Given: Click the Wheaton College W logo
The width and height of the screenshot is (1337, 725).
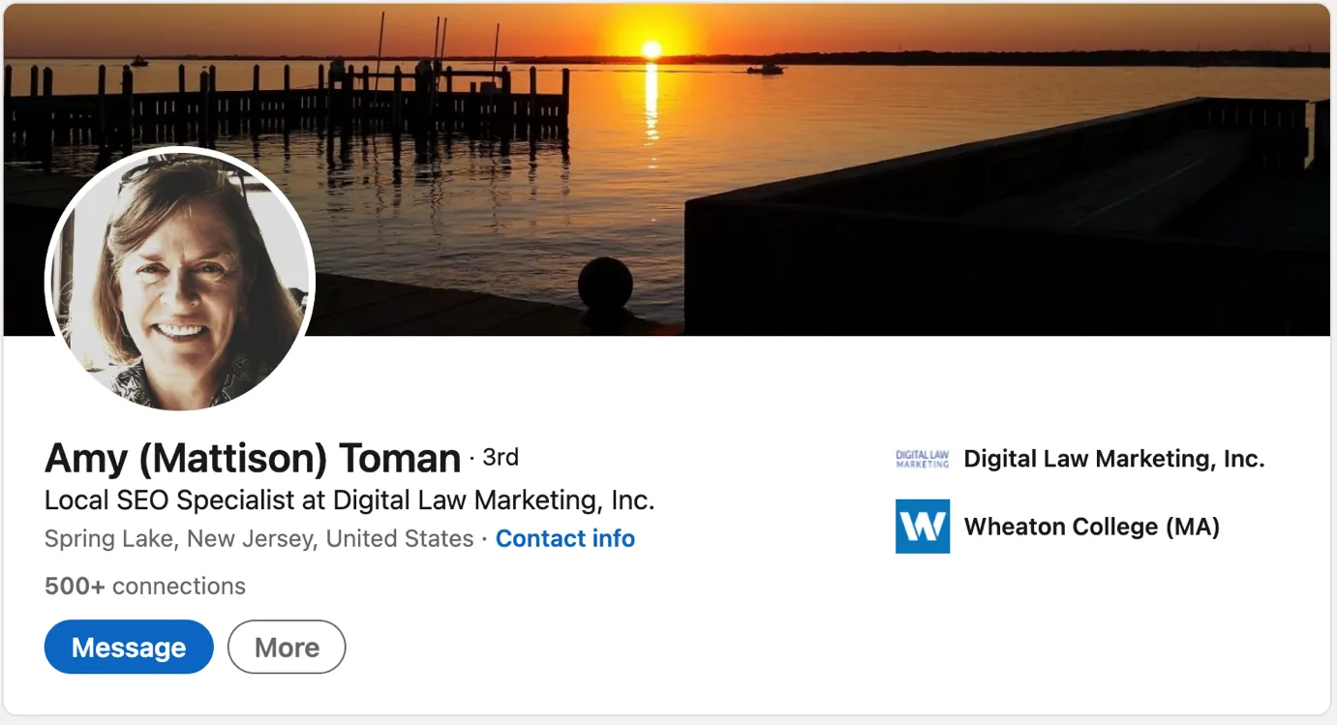Looking at the screenshot, I should 922,527.
